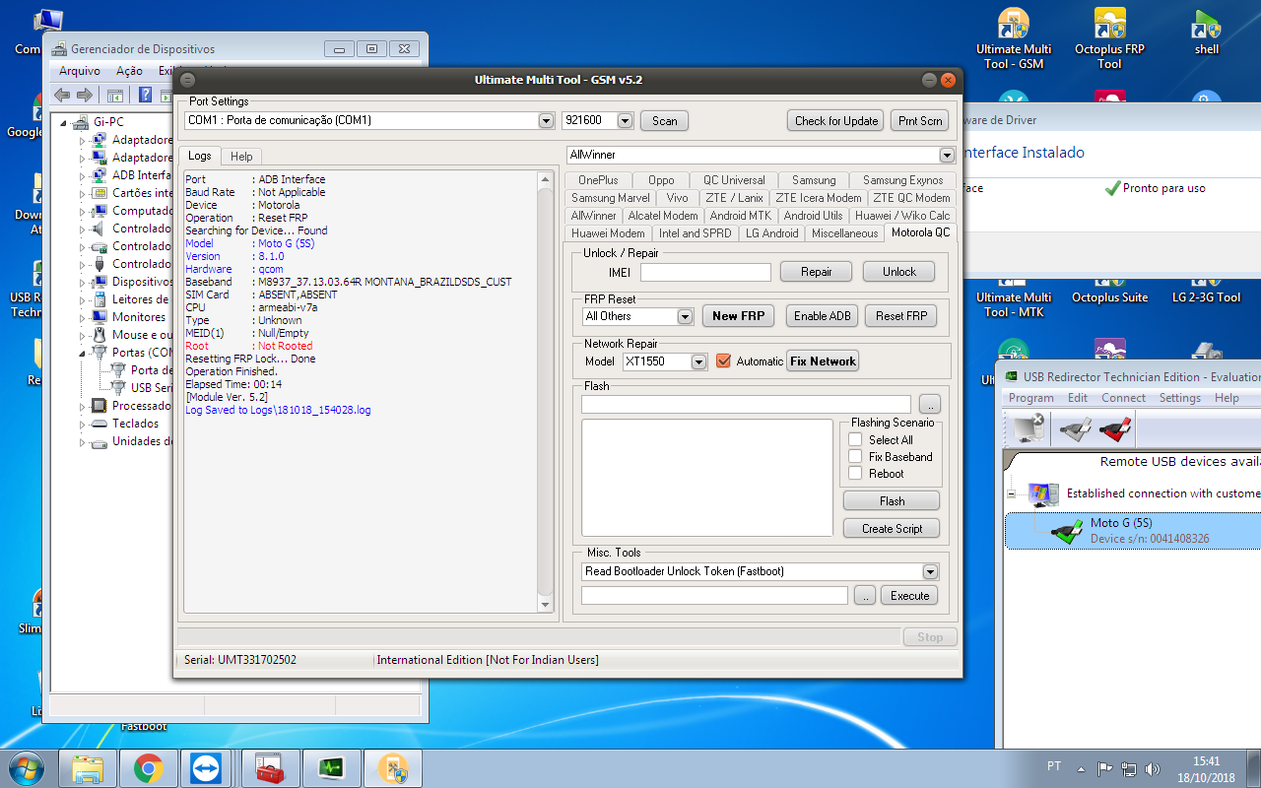Open the COM port selection dropdown
This screenshot has height=788, width=1261.
[x=546, y=121]
